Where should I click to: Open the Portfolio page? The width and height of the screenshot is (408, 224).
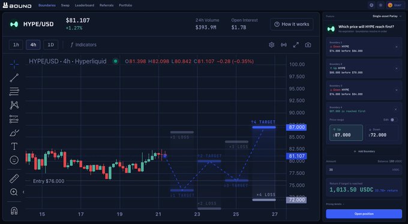pos(125,5)
